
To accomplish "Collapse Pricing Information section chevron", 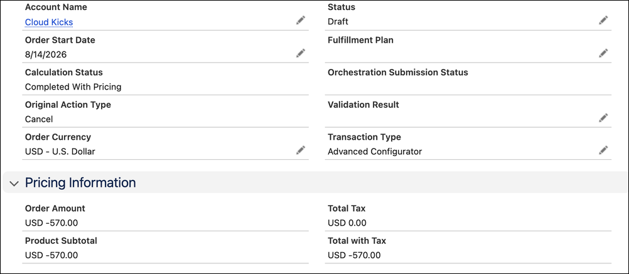I will [x=14, y=183].
